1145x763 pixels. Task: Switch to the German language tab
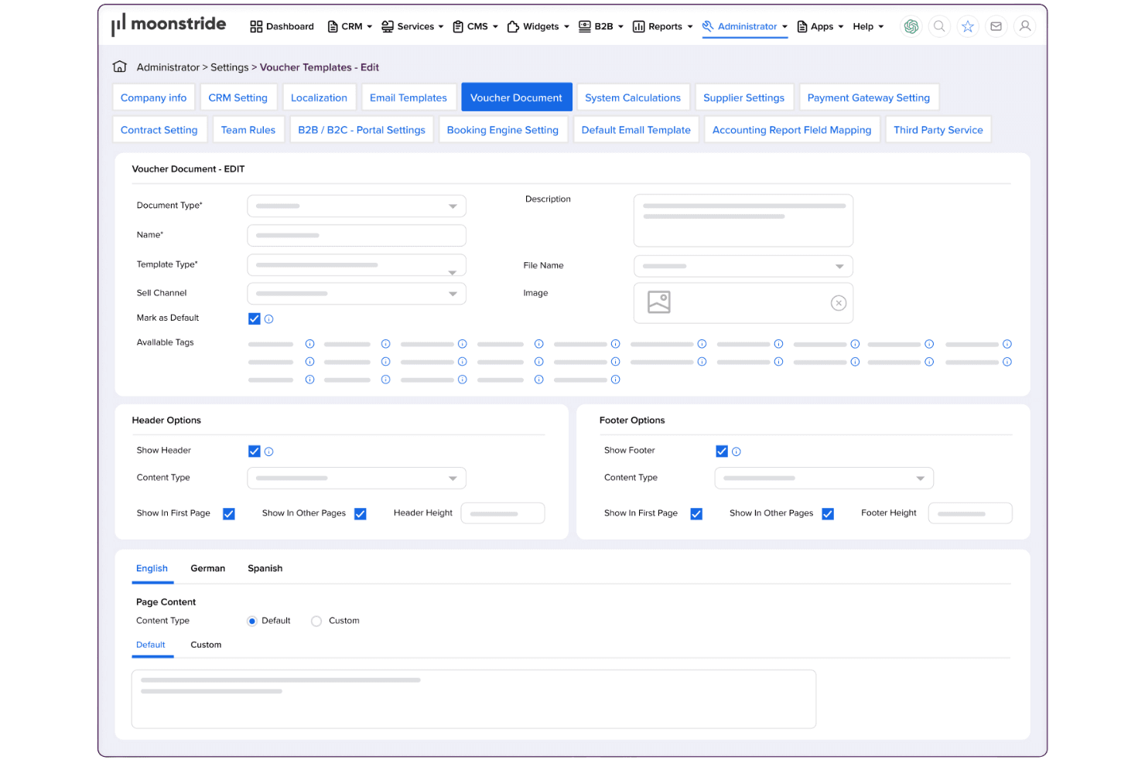click(208, 569)
